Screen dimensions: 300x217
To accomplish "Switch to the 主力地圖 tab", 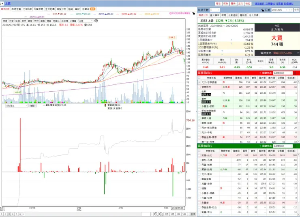I will [50, 9].
